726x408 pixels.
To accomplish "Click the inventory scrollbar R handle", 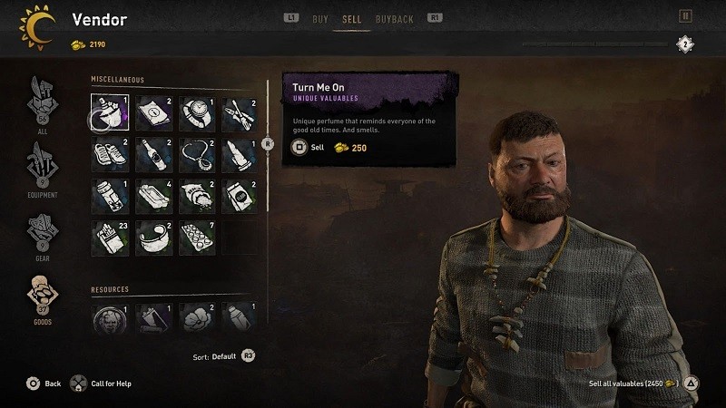I will 268,144.
